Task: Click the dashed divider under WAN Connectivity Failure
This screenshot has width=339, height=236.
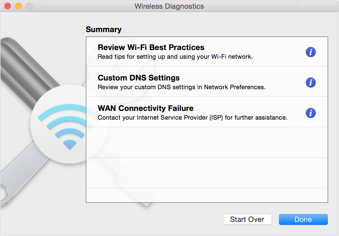Action: (x=206, y=127)
